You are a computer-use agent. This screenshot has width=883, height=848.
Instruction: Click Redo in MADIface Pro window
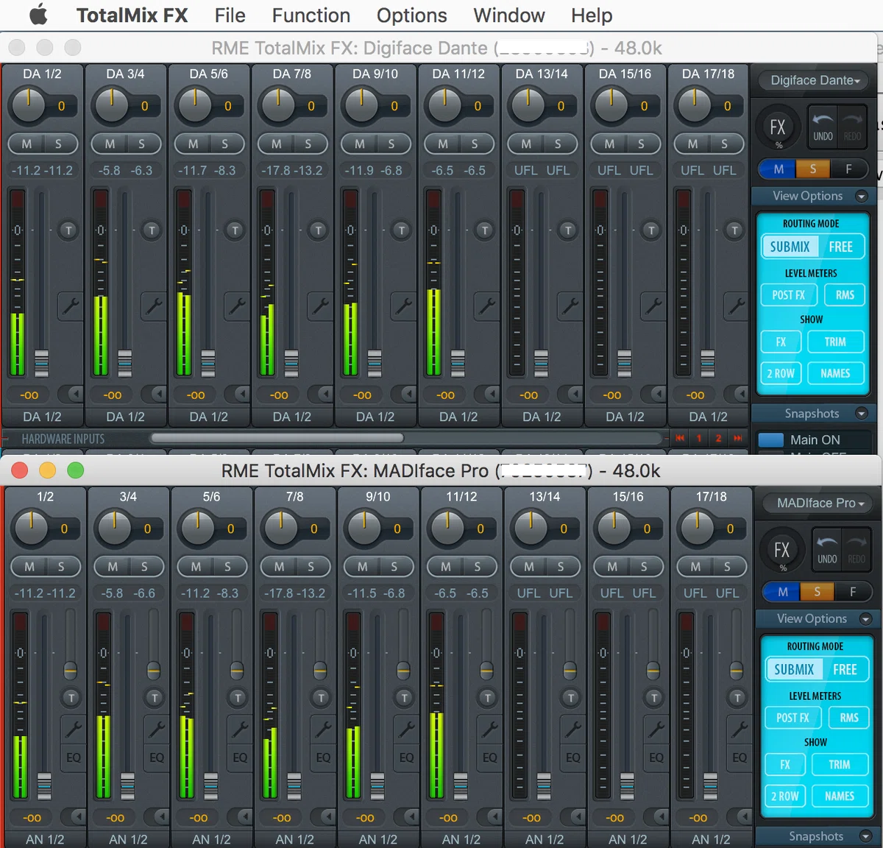click(x=857, y=549)
